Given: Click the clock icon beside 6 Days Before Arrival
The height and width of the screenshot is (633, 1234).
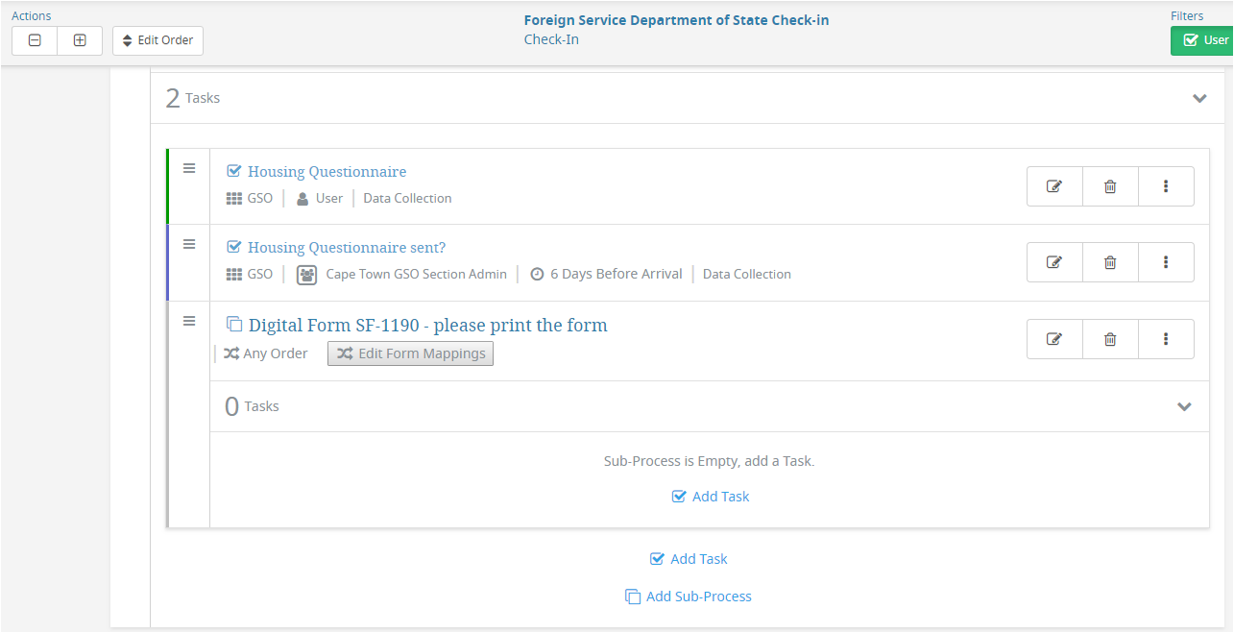Looking at the screenshot, I should tap(538, 275).
